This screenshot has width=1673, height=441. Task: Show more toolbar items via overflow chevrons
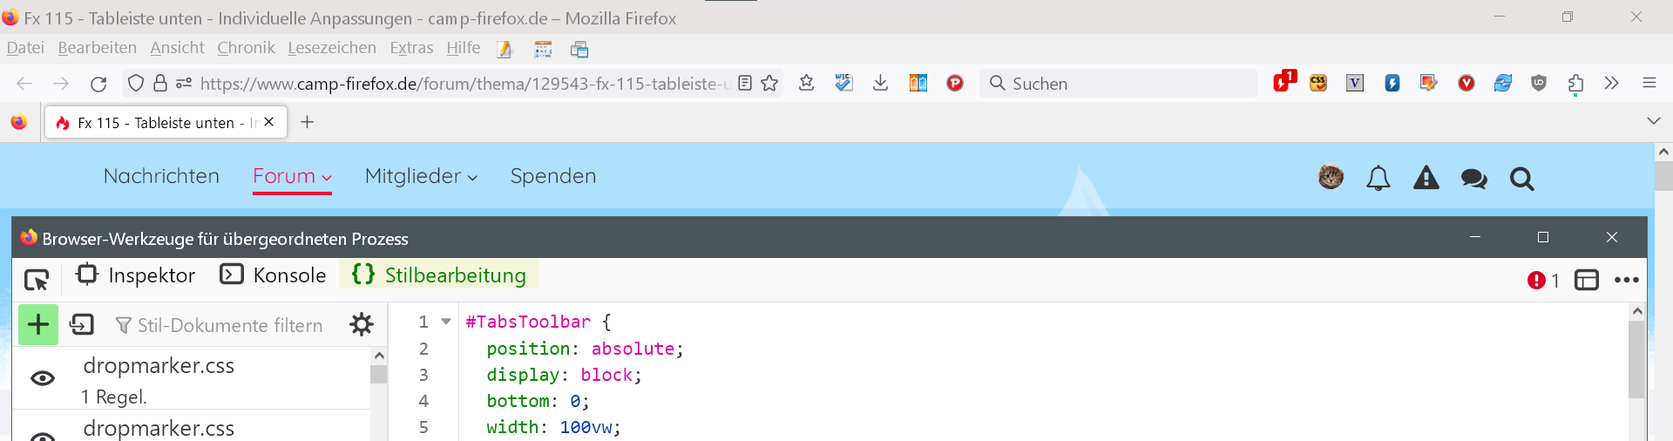1611,83
